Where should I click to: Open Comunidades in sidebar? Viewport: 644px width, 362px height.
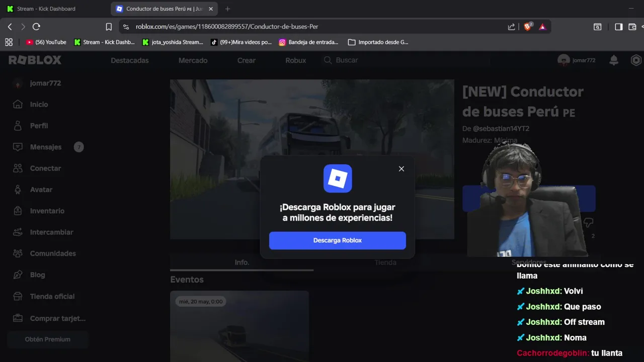(44, 253)
